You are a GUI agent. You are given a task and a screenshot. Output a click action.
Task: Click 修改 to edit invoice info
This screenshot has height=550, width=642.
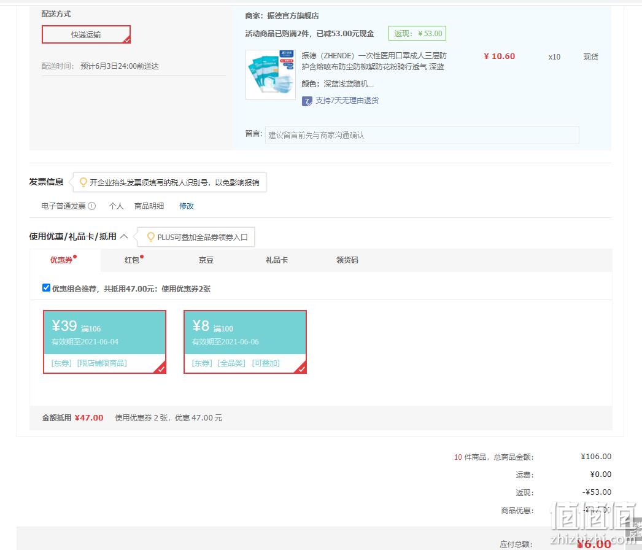point(187,206)
